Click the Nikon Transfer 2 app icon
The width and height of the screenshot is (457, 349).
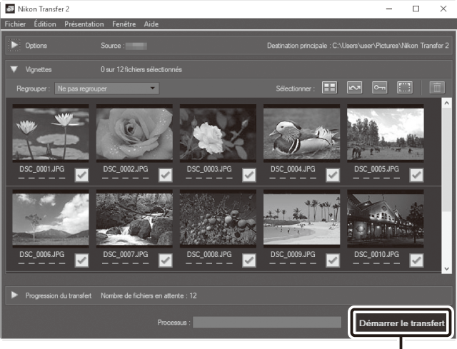tap(10, 9)
